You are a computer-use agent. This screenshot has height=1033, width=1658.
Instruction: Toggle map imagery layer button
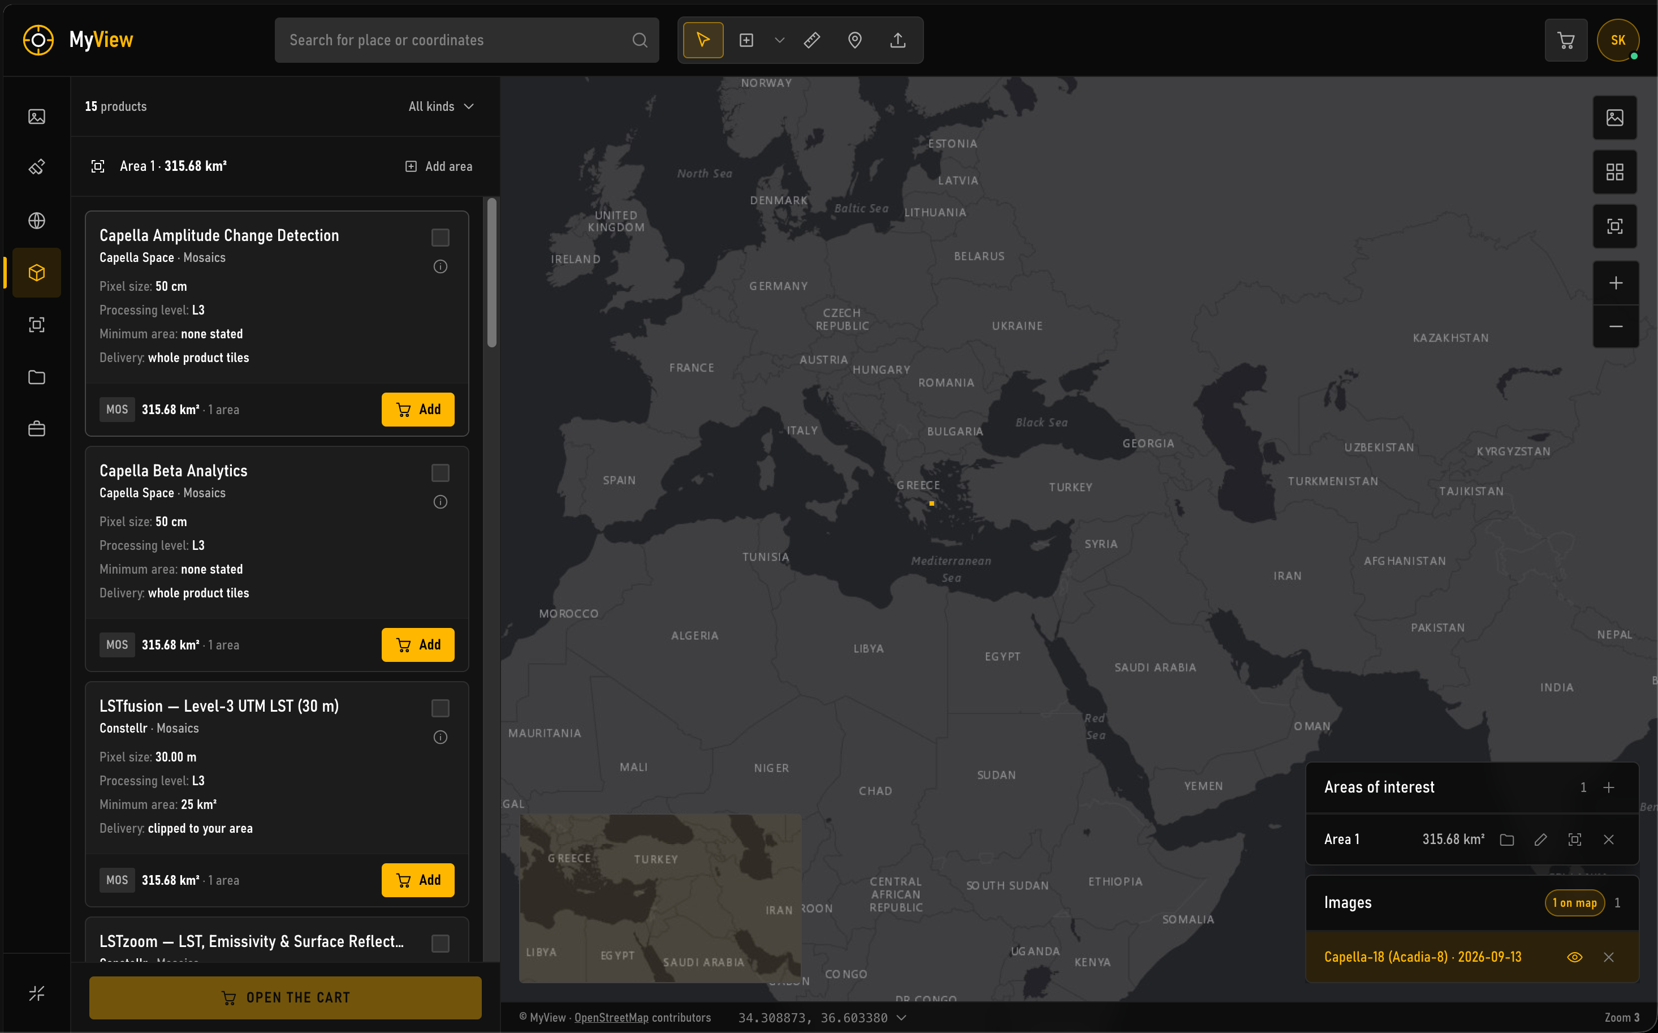point(1615,118)
